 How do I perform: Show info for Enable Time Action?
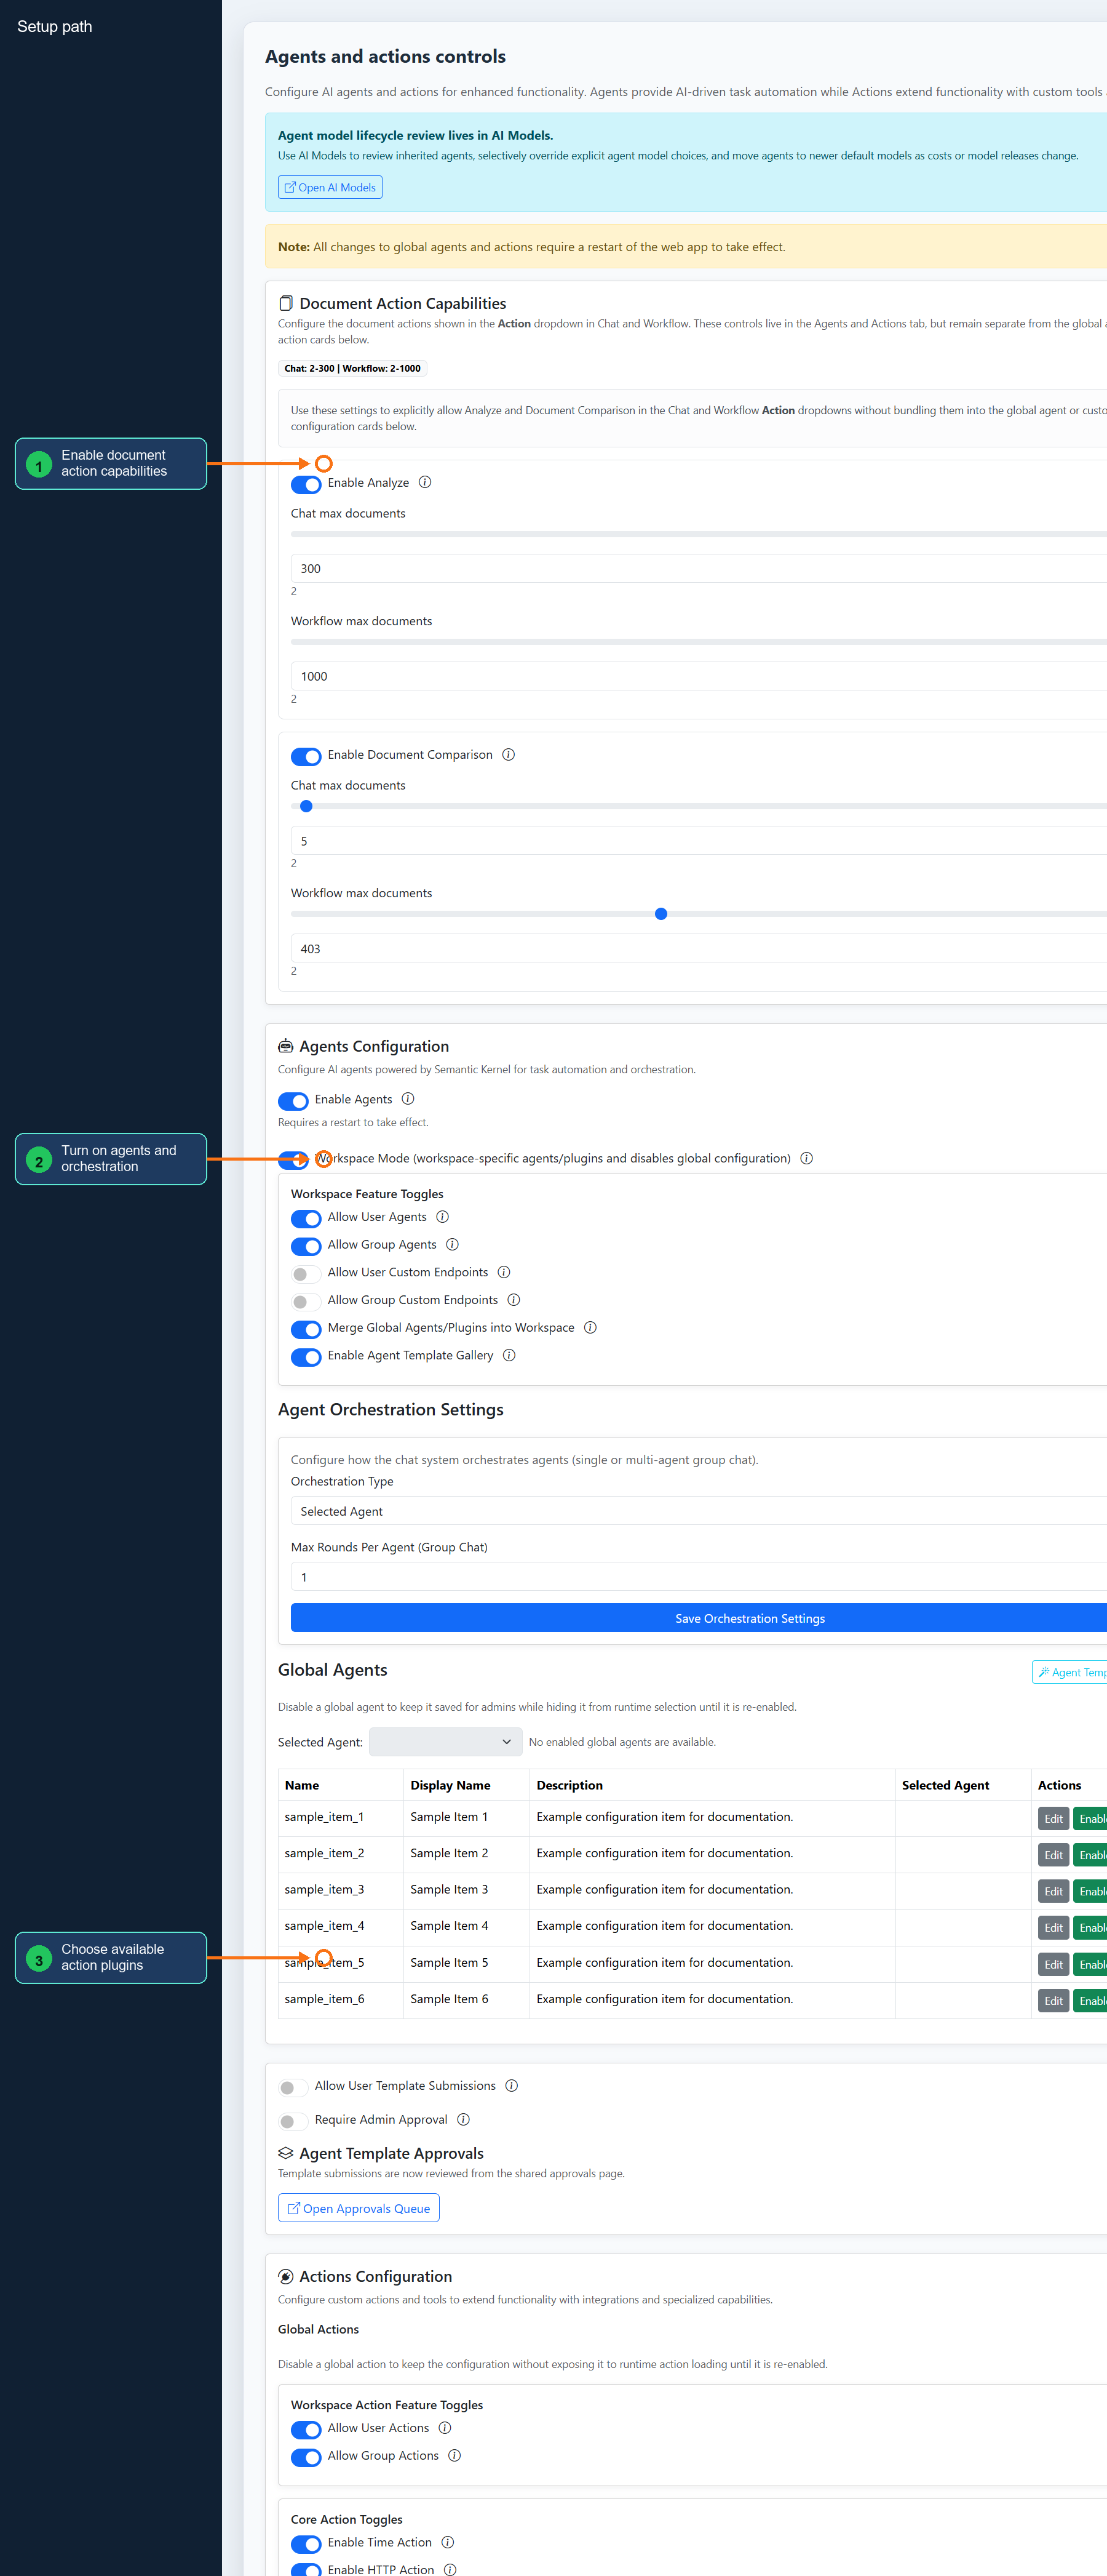448,2542
